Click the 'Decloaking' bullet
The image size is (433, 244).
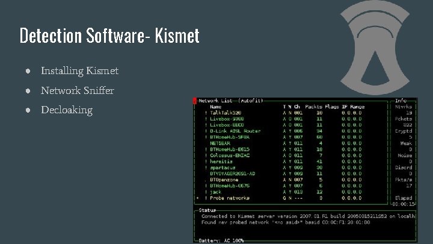point(67,110)
